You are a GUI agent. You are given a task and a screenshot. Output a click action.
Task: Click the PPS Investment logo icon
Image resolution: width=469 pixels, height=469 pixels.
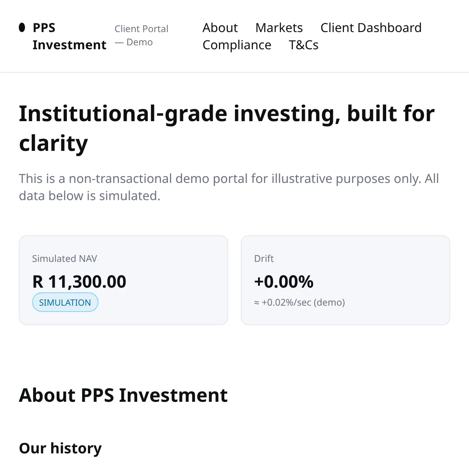tap(22, 27)
